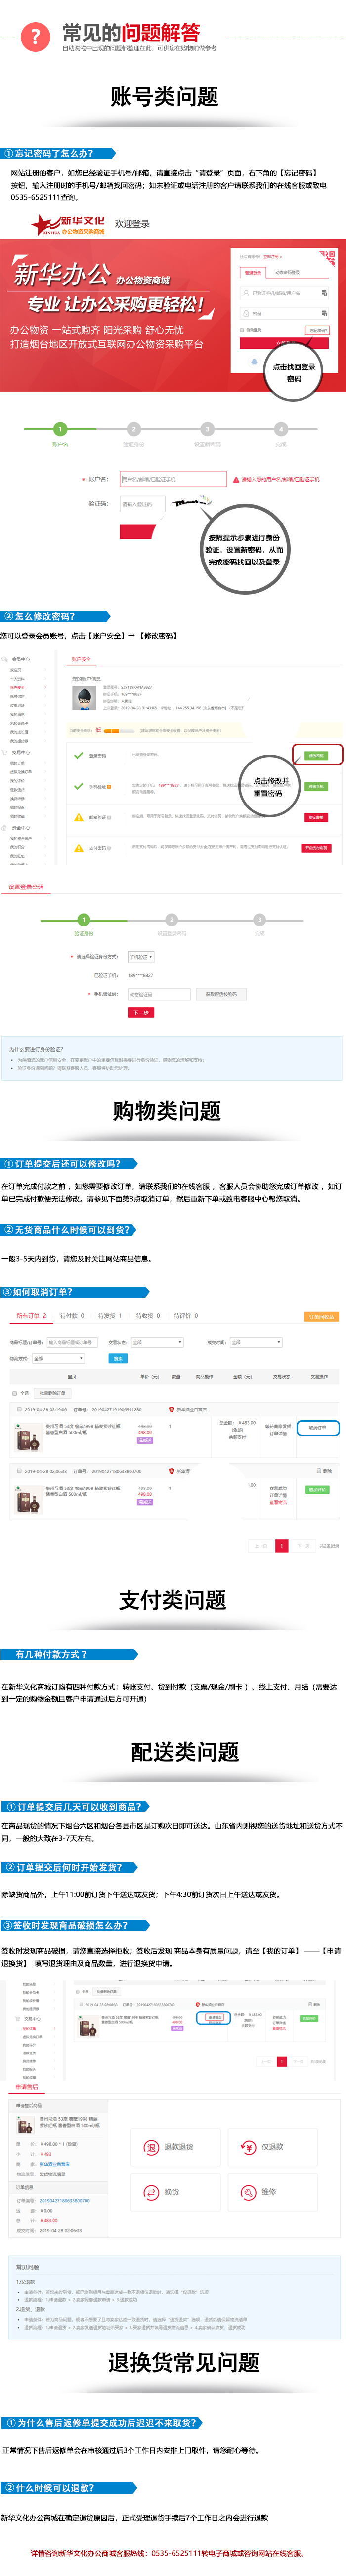The height and width of the screenshot is (2576, 346).
Task: Click the 取消订单 button on the first order
Action: click(x=317, y=1428)
